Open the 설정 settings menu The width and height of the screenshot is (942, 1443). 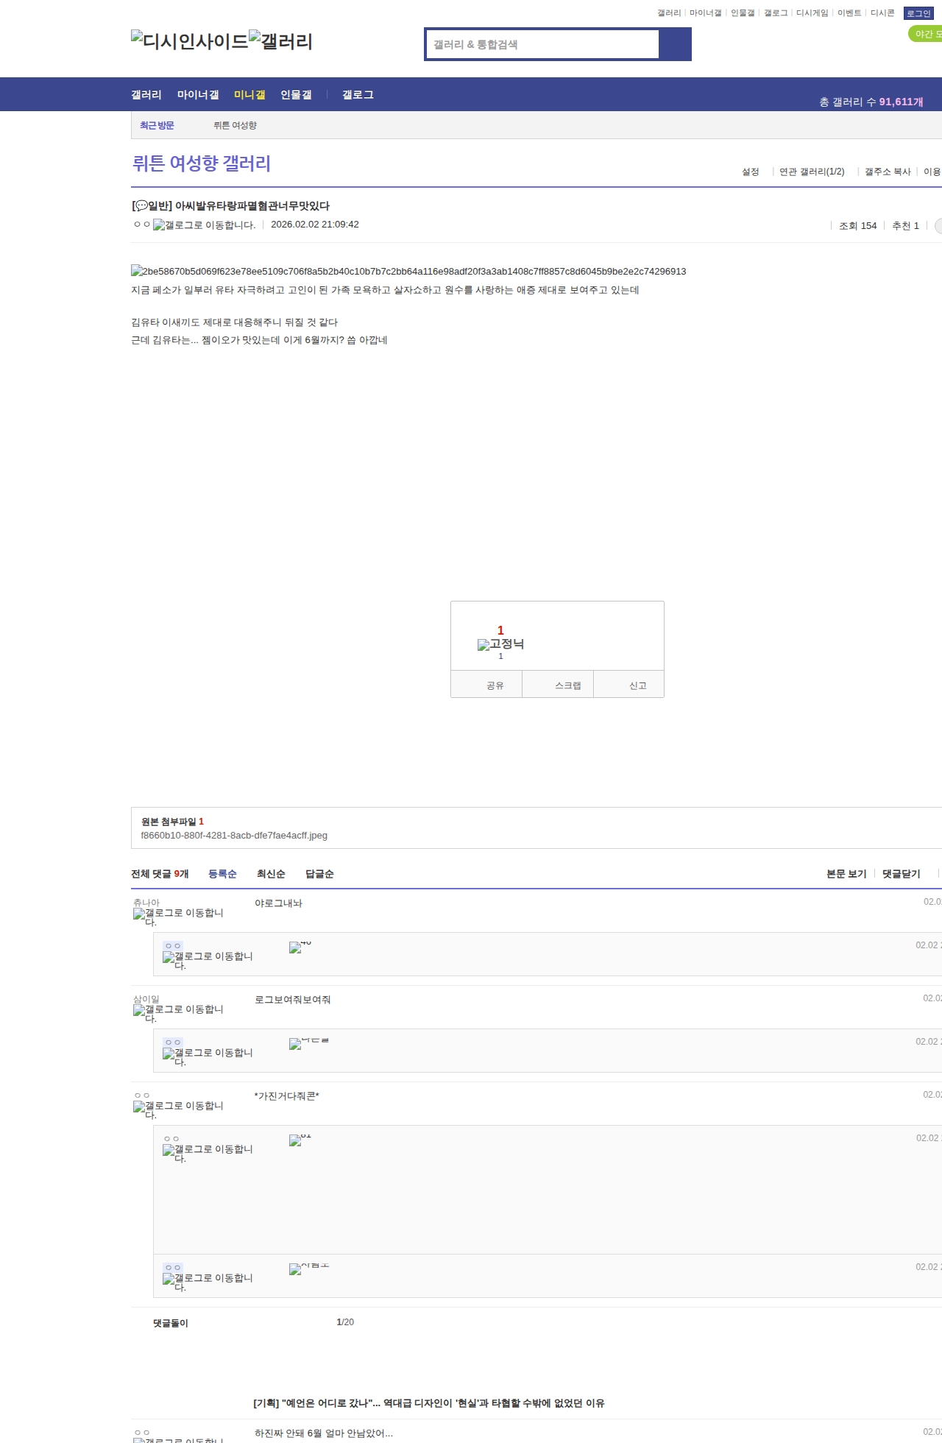(750, 172)
